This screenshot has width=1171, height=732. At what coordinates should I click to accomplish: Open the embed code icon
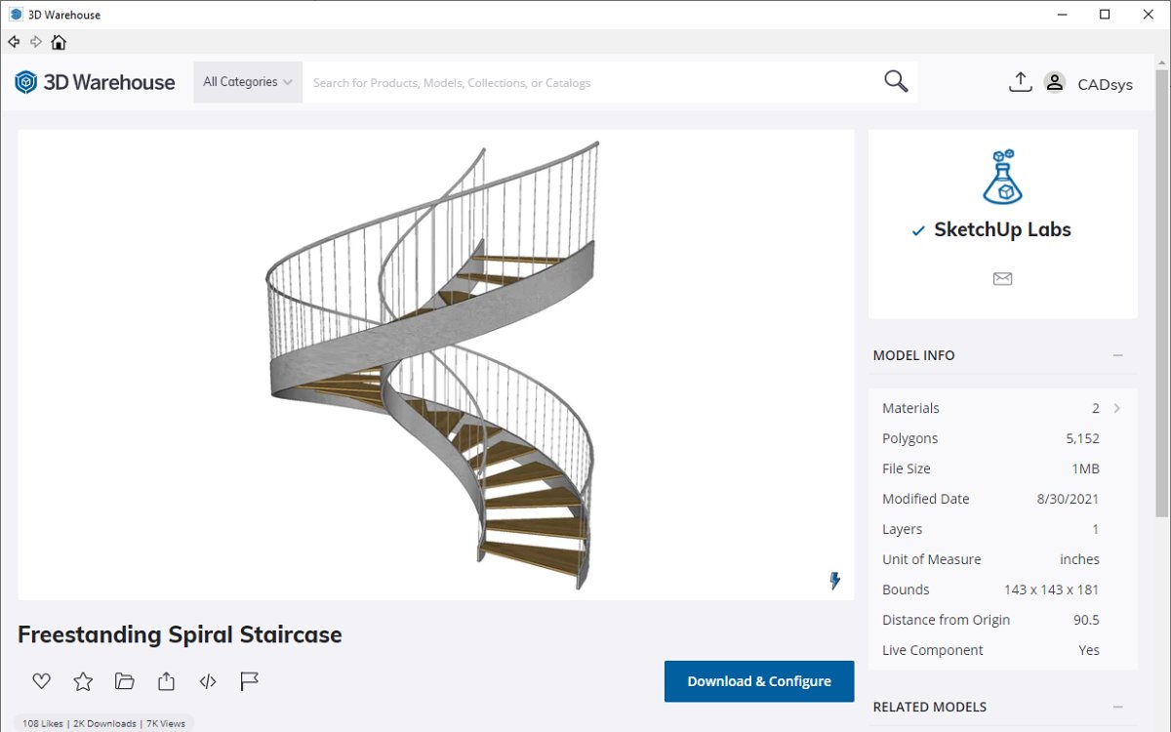click(208, 681)
